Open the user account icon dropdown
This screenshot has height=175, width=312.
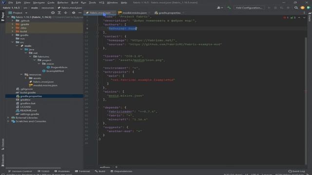click(x=220, y=8)
